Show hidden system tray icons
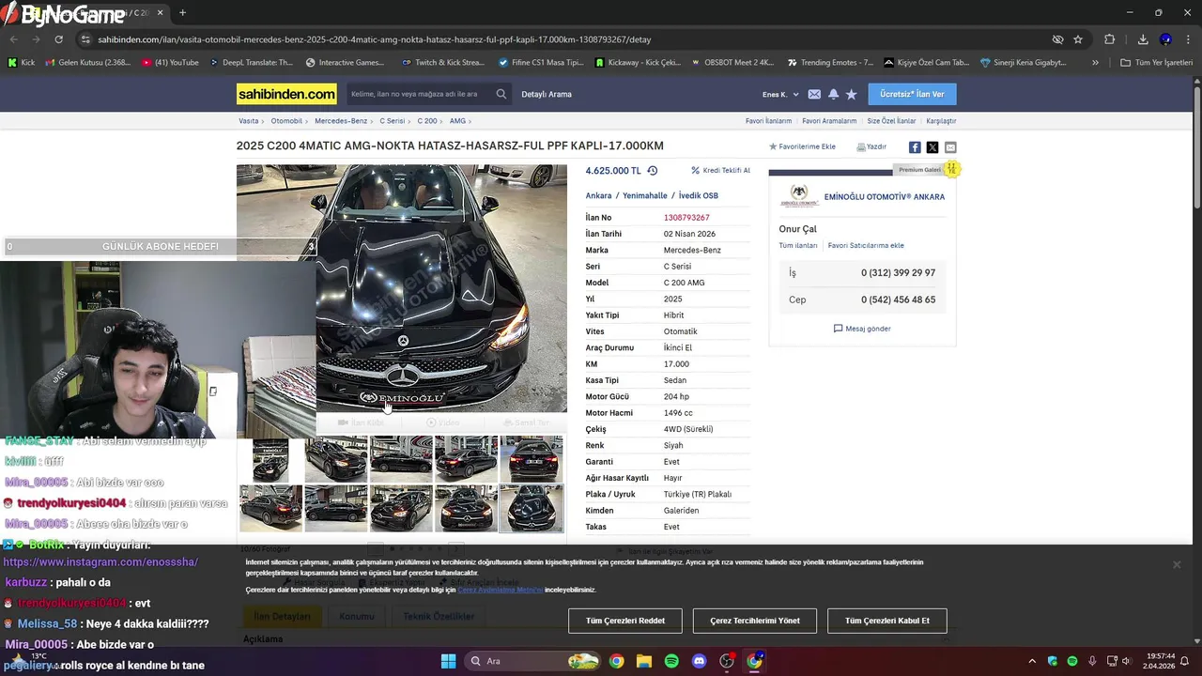The height and width of the screenshot is (676, 1202). [x=1032, y=661]
